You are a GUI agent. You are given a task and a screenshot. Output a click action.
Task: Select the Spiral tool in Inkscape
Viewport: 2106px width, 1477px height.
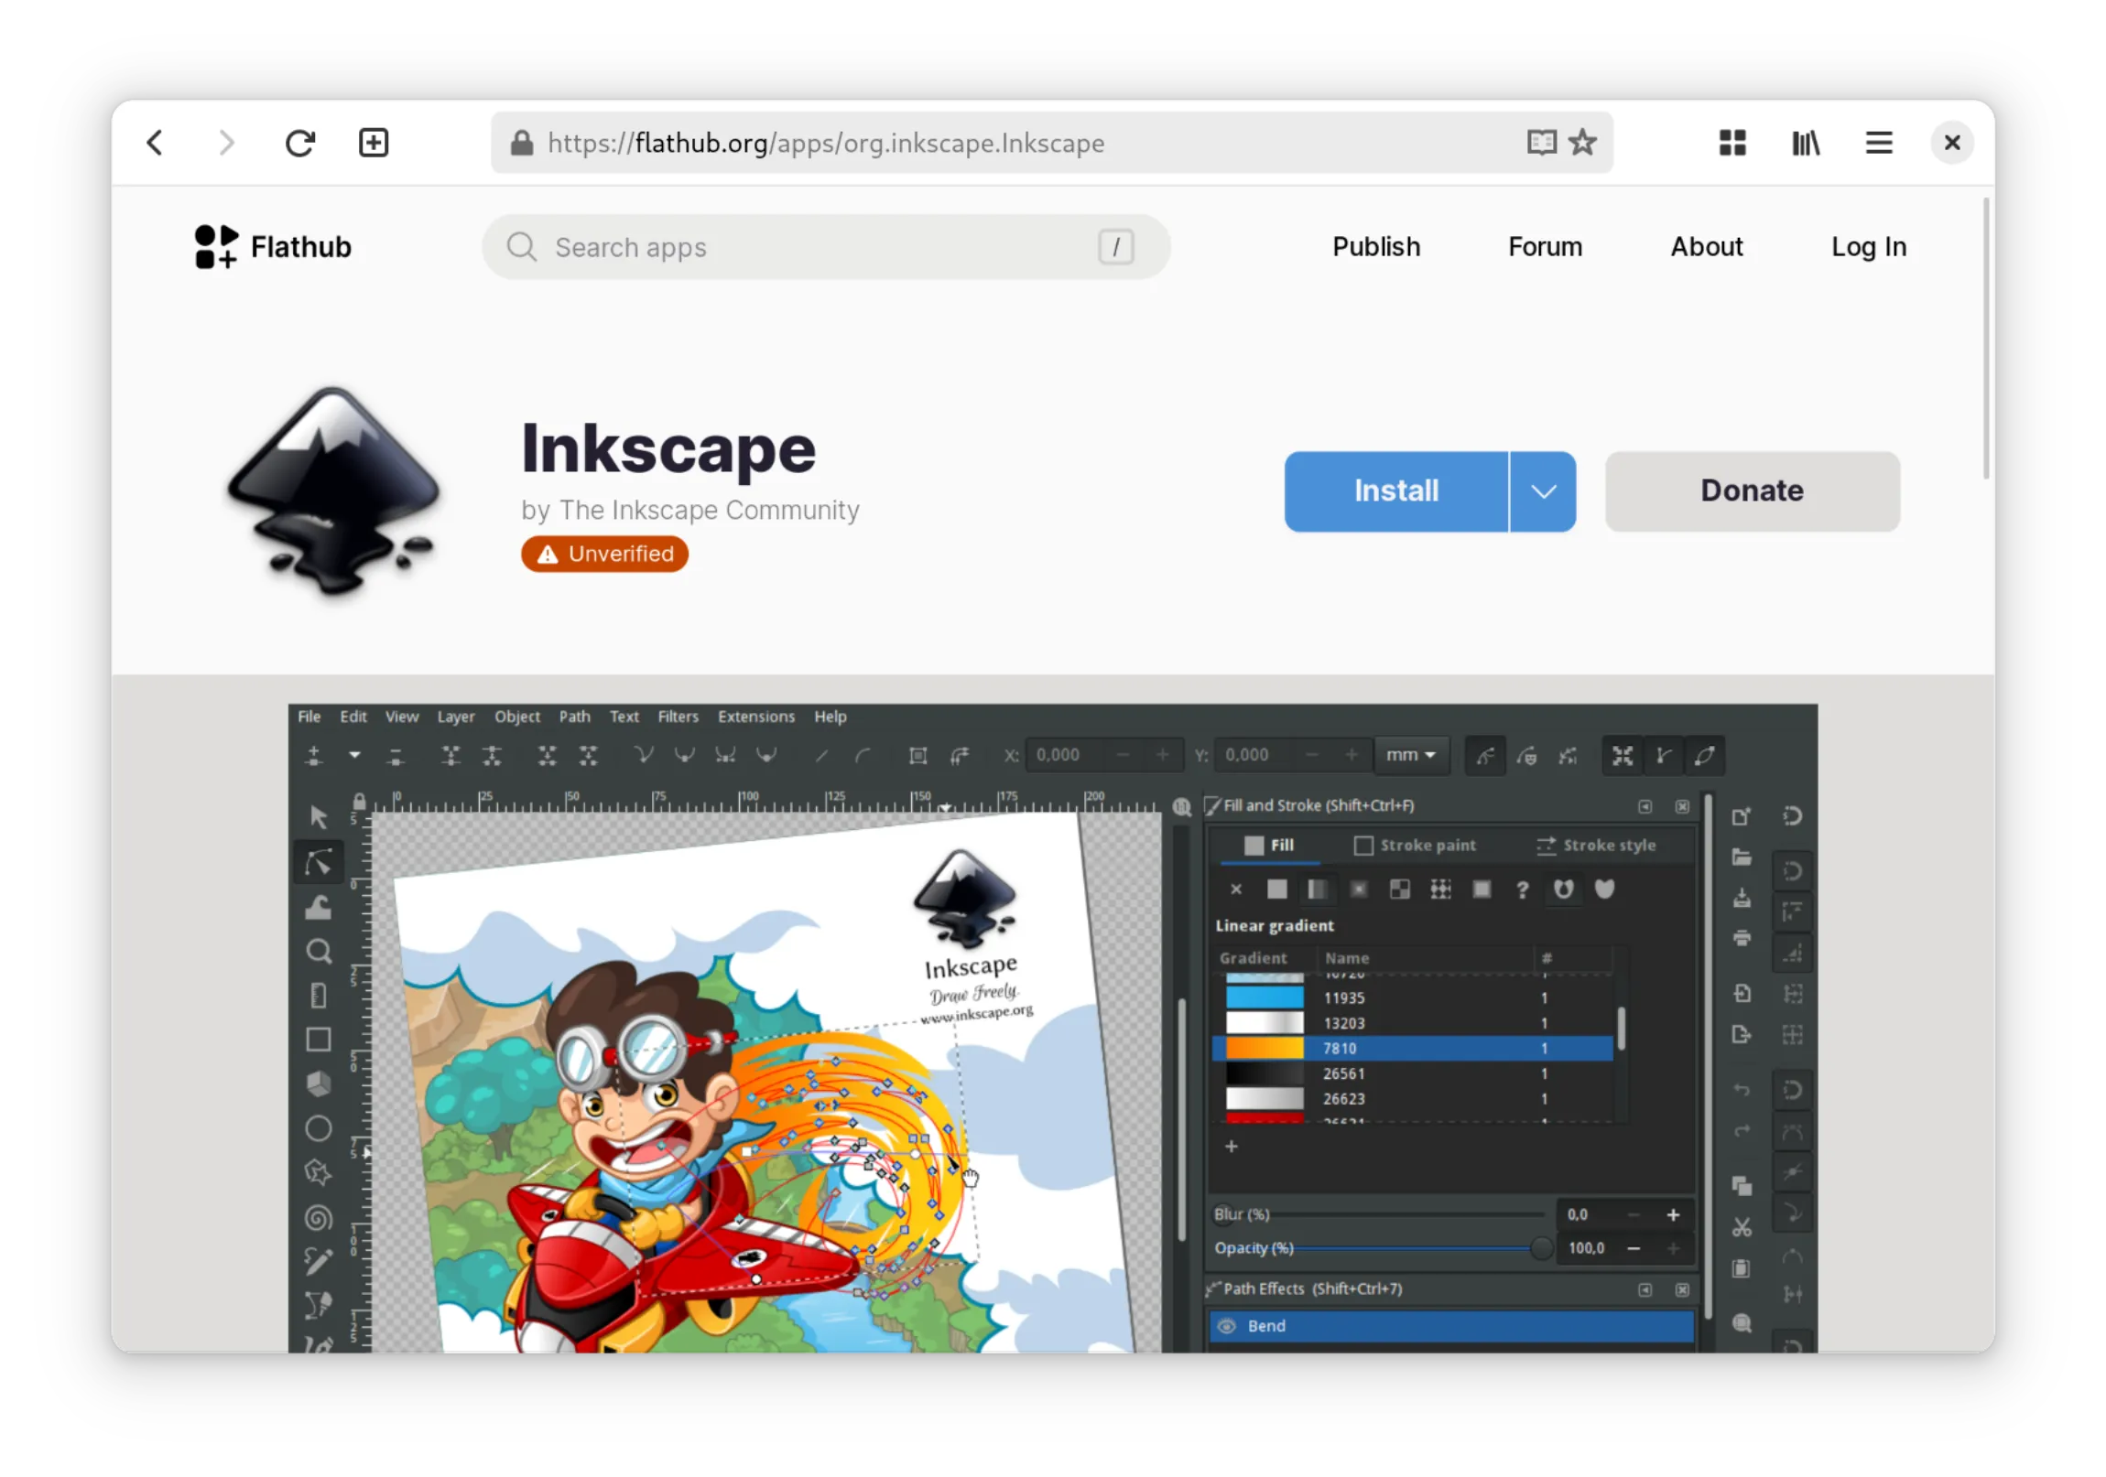(x=319, y=1219)
